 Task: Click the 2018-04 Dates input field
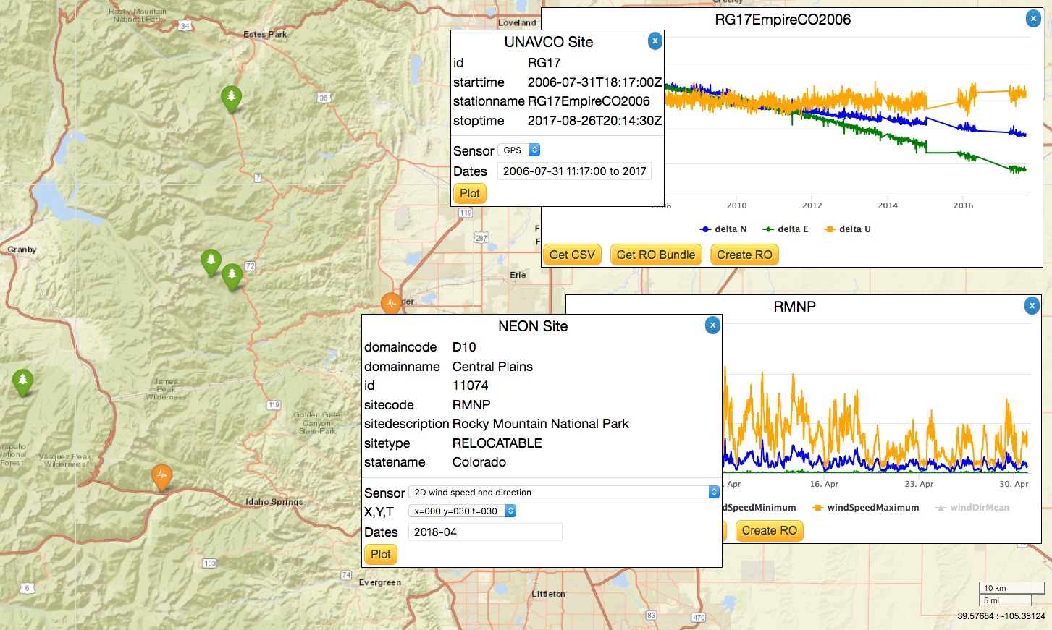(485, 532)
